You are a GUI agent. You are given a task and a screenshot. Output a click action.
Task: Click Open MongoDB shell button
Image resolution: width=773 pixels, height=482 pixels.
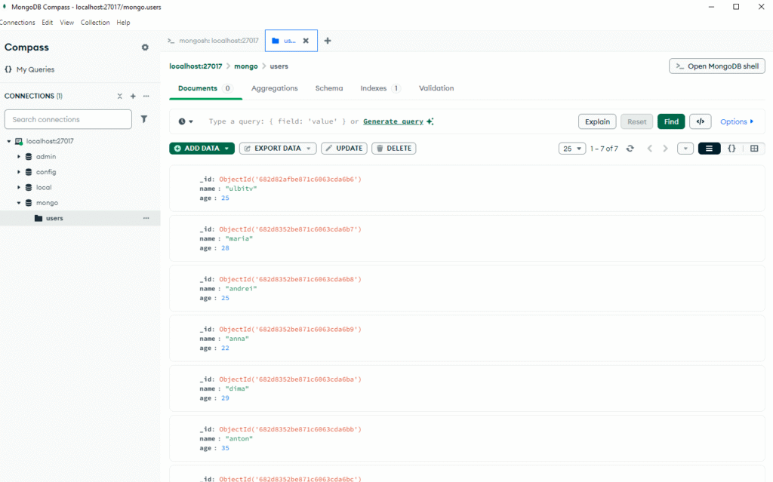[x=717, y=66]
